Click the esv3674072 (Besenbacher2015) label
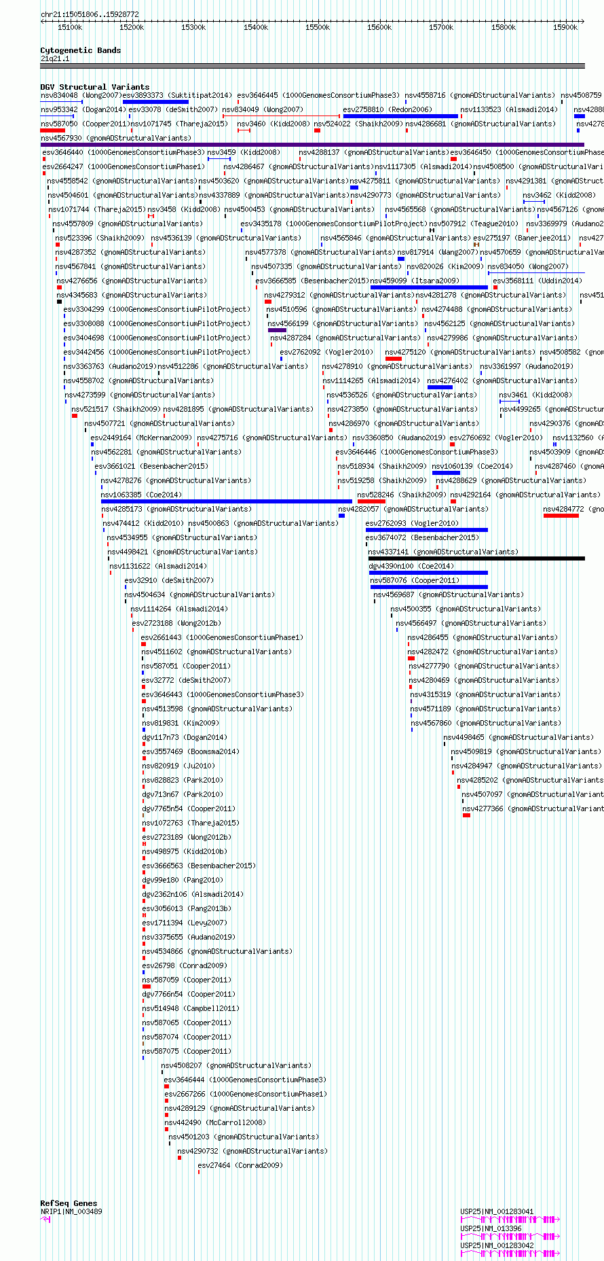This screenshot has width=604, height=1261. tap(422, 538)
